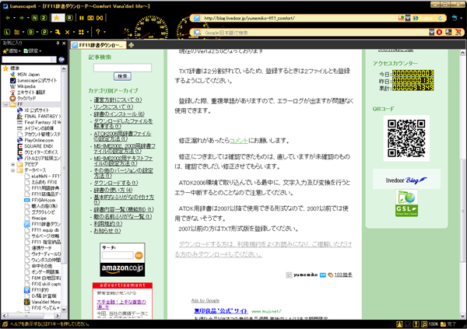Image resolution: width=467 pixels, height=329 pixels.
Task: Click the D toolbar button
Action: pyautogui.click(x=30, y=32)
